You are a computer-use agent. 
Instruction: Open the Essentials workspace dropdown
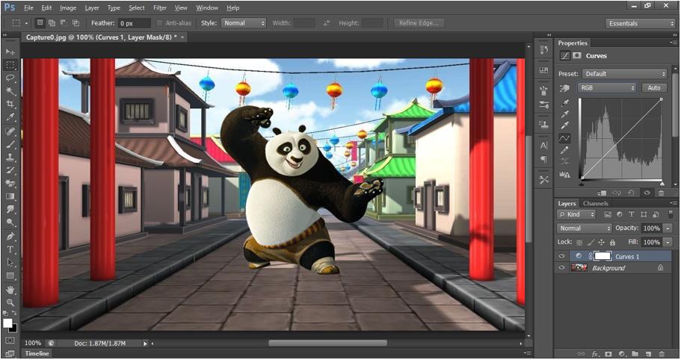640,23
